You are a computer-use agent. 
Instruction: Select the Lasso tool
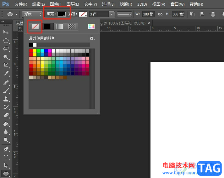coord(6,49)
